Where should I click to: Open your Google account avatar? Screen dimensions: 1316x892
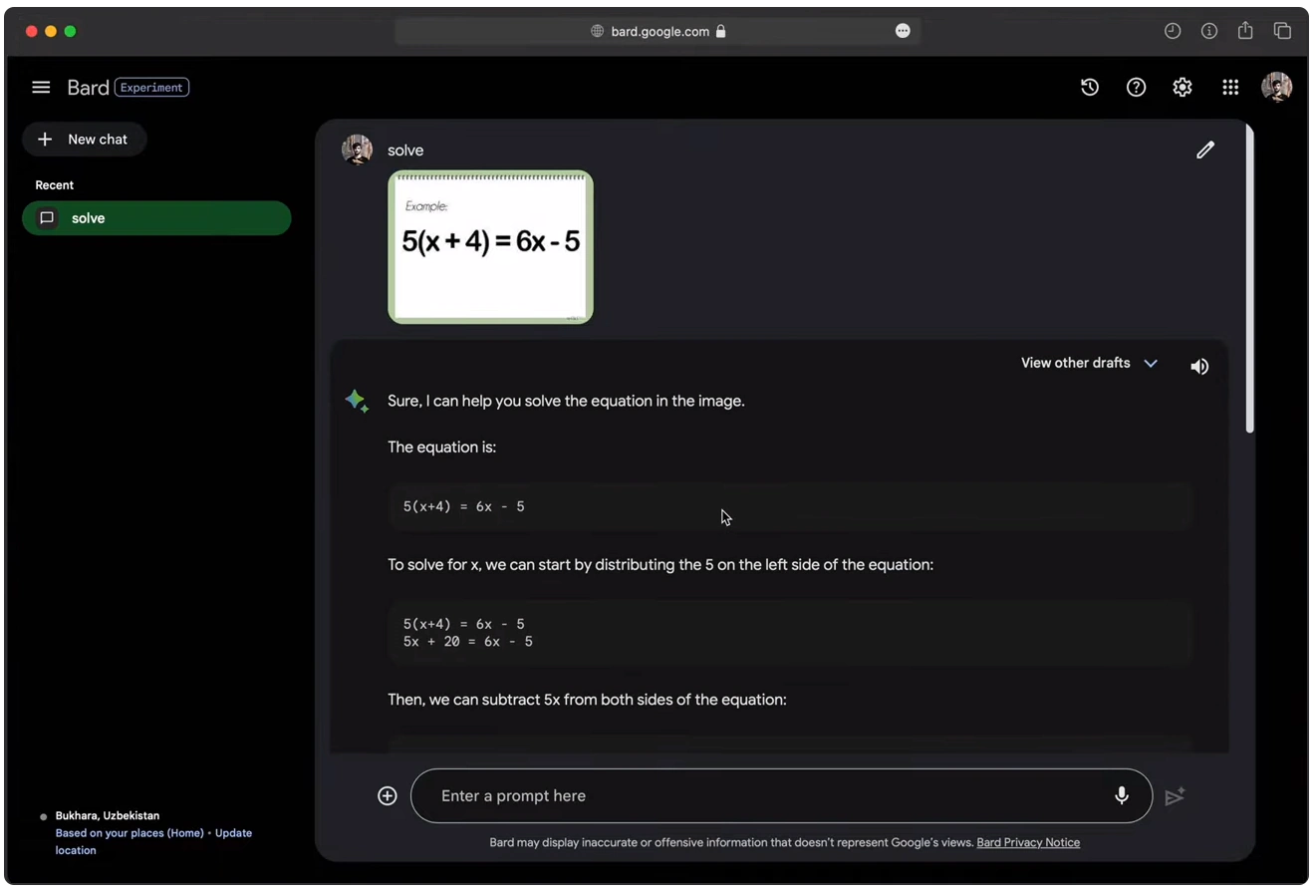point(1277,87)
